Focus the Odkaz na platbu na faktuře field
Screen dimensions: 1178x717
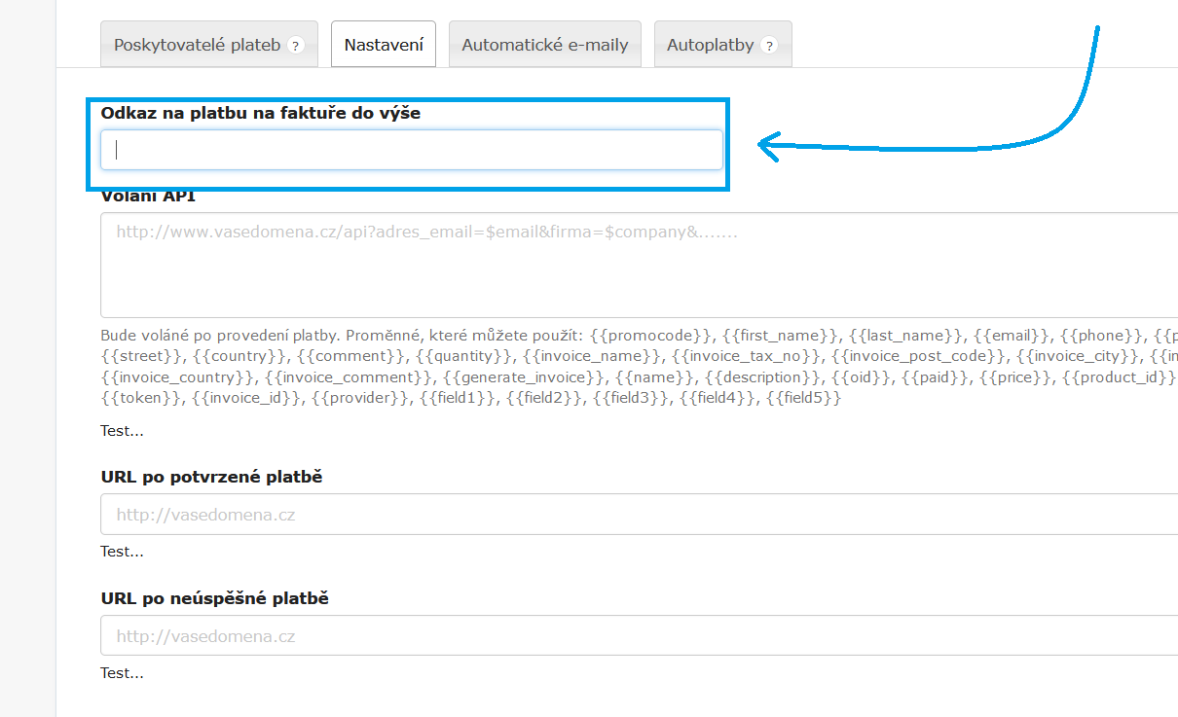(411, 150)
